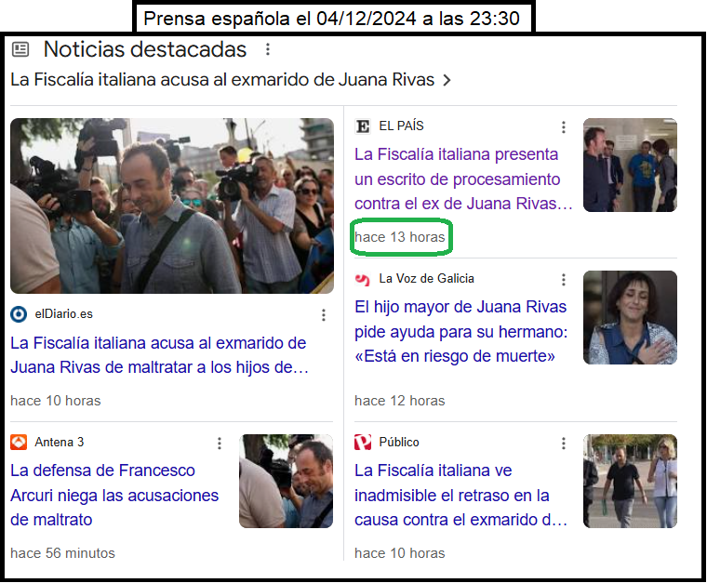Open more options for the EL PAÍS article
The width and height of the screenshot is (707, 583).
(564, 127)
